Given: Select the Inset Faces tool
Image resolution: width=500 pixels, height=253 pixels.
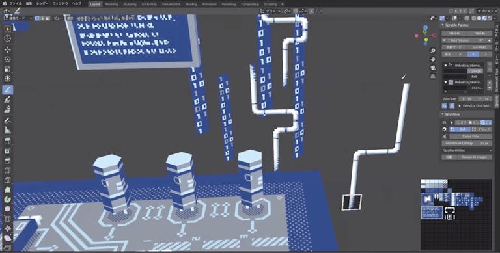Looking at the screenshot, I should [8, 151].
